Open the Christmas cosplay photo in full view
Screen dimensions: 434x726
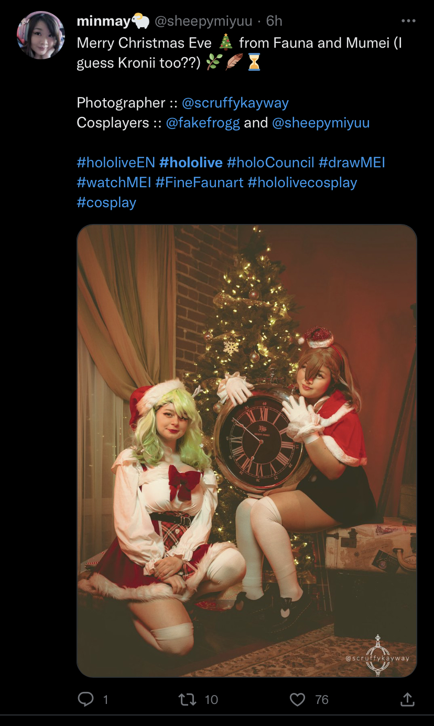[247, 451]
